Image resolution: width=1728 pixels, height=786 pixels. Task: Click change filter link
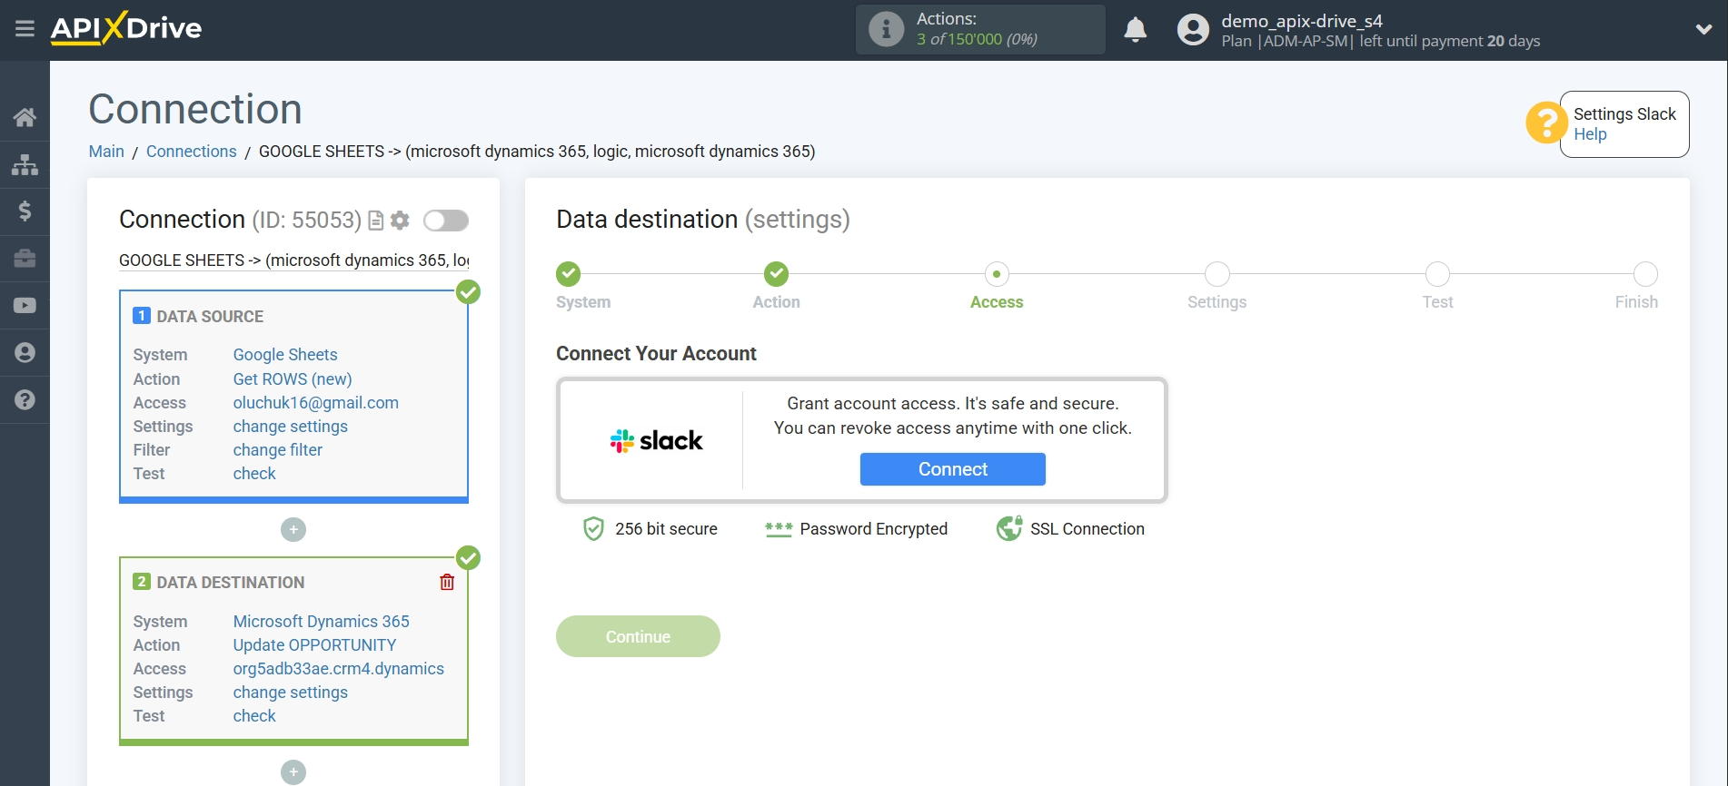[x=278, y=450]
